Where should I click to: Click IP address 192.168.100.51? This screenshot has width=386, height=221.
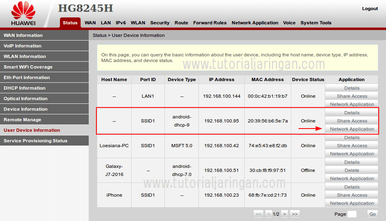(x=221, y=170)
